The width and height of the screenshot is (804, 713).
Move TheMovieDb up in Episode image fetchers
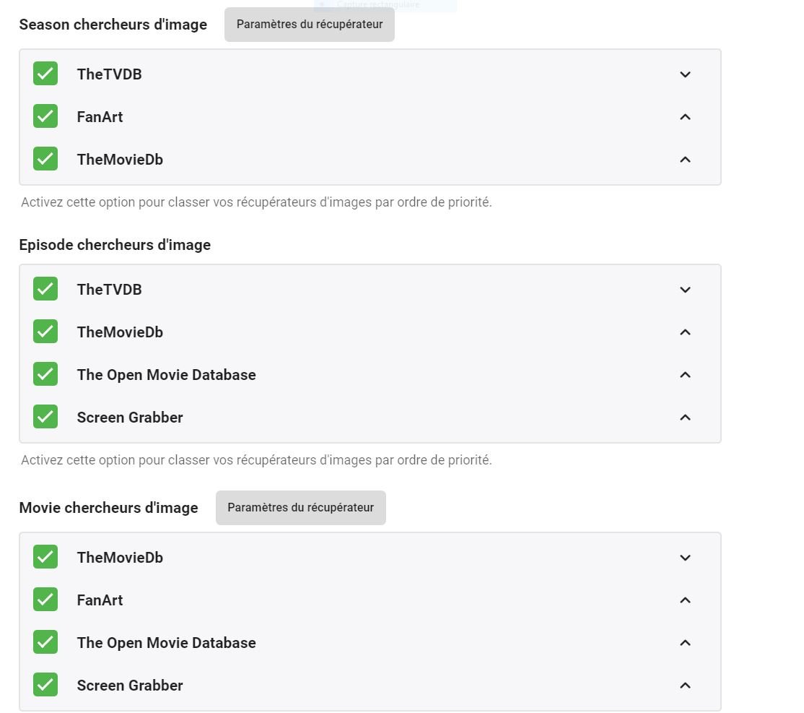(x=685, y=332)
